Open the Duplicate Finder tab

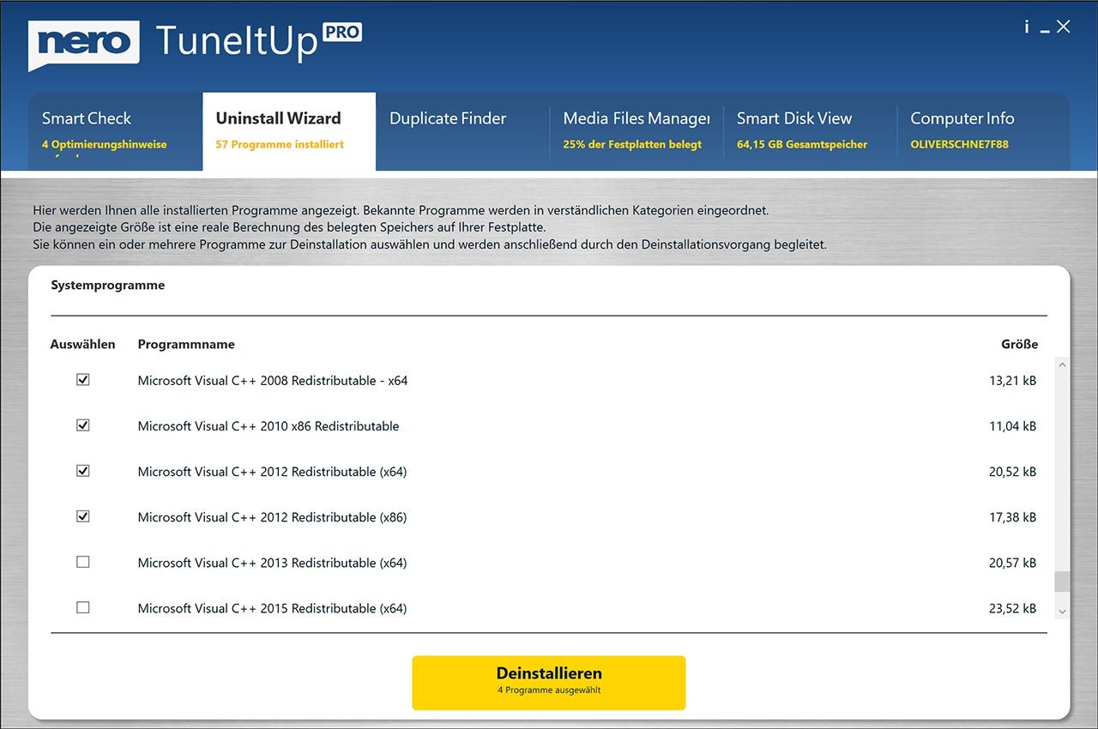point(462,131)
